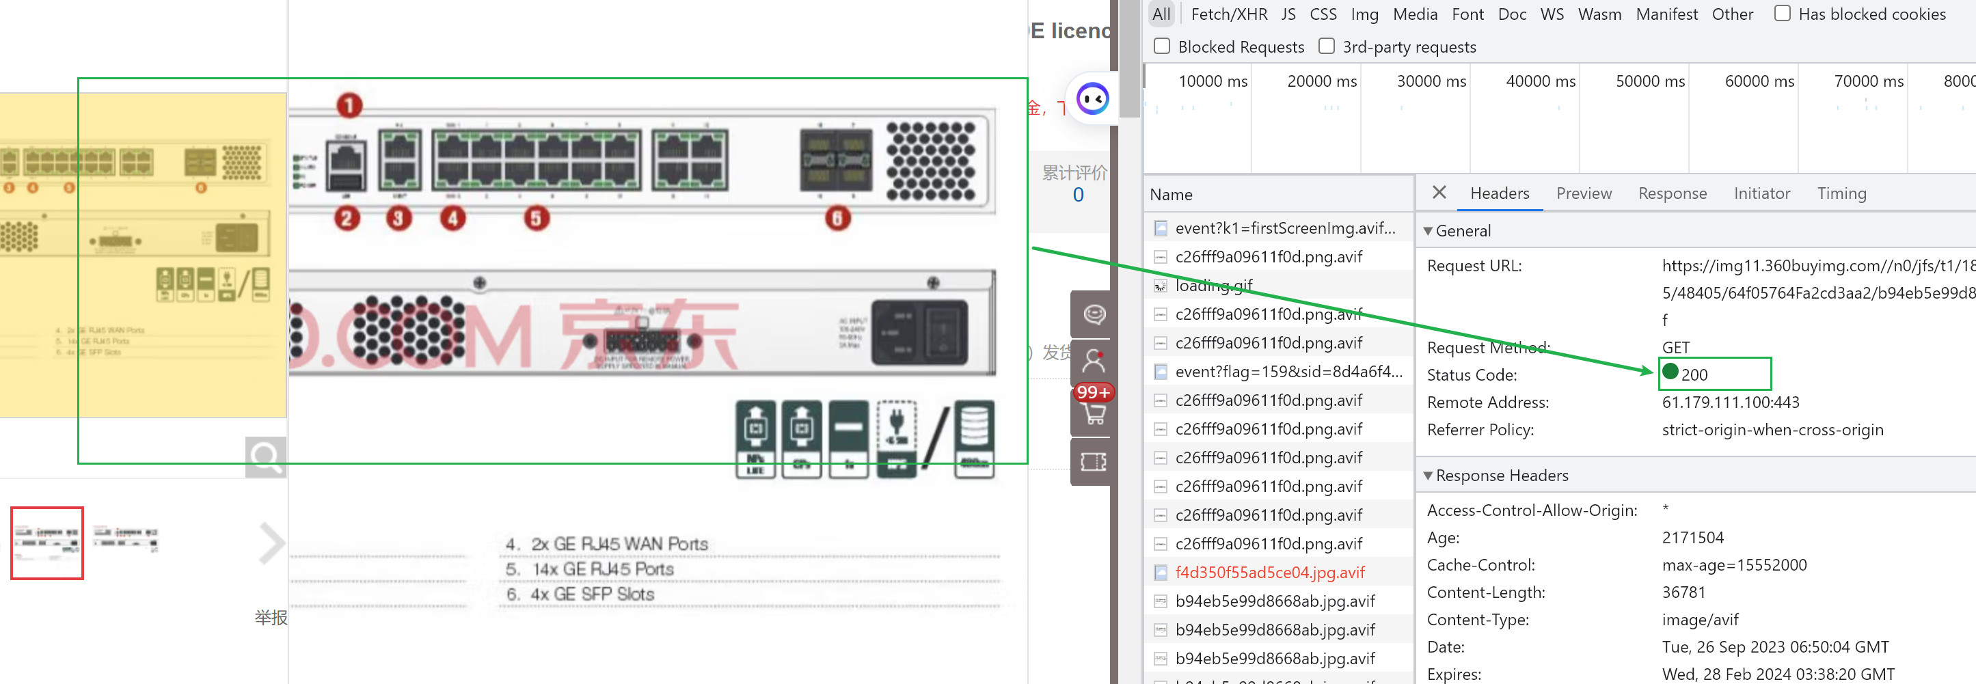Click next arrow in thumbnail carousel
1976x684 pixels.
271,543
